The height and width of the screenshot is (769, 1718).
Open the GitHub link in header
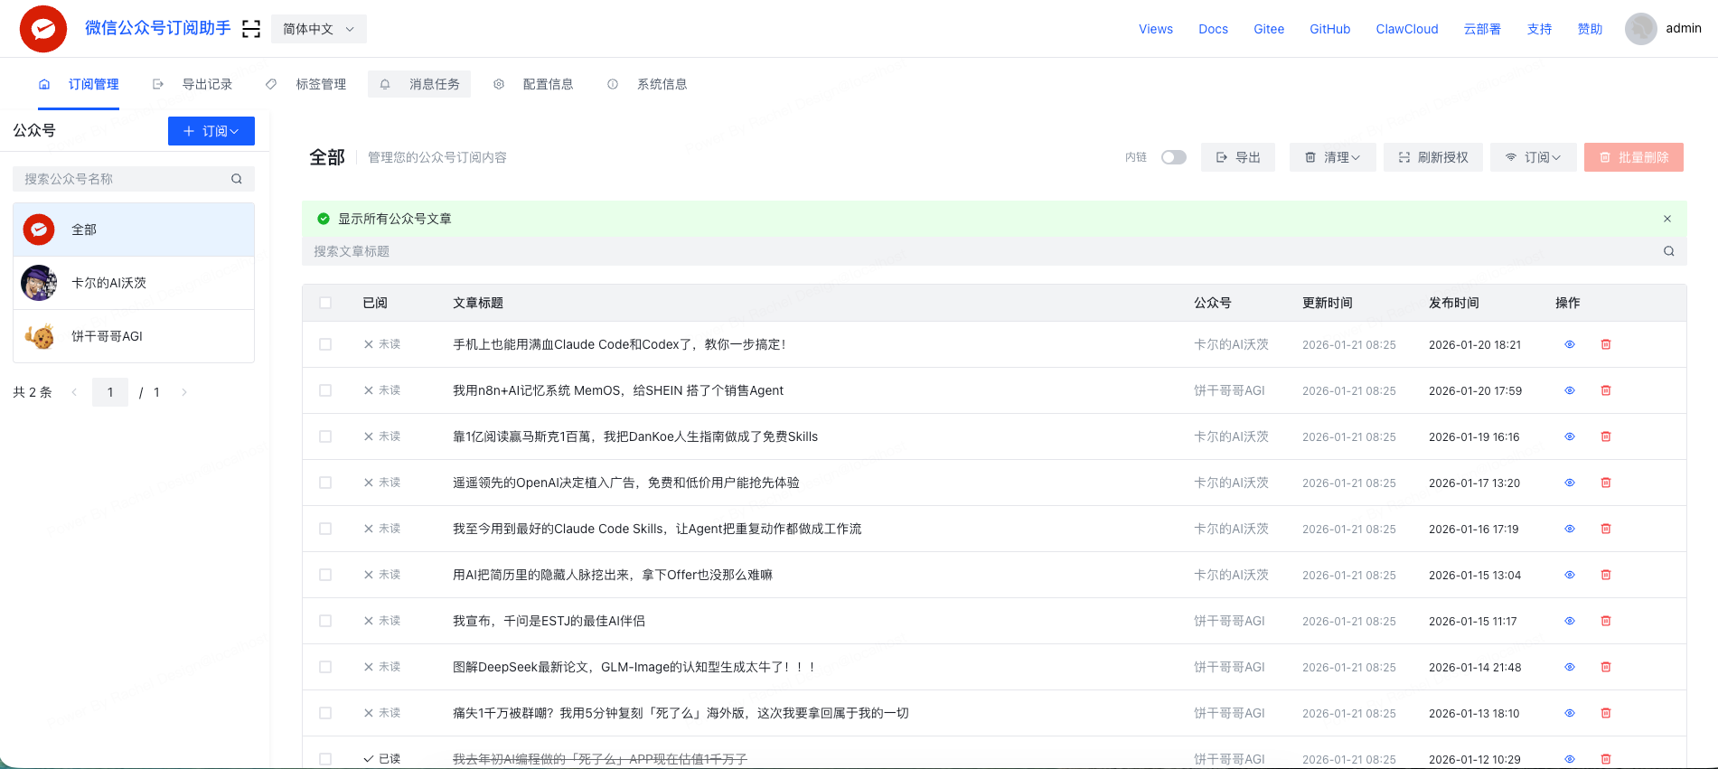tap(1330, 29)
